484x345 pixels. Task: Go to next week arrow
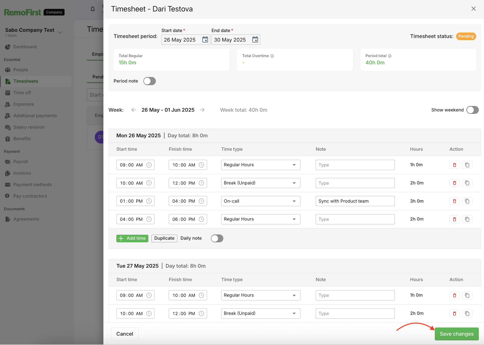tap(202, 110)
